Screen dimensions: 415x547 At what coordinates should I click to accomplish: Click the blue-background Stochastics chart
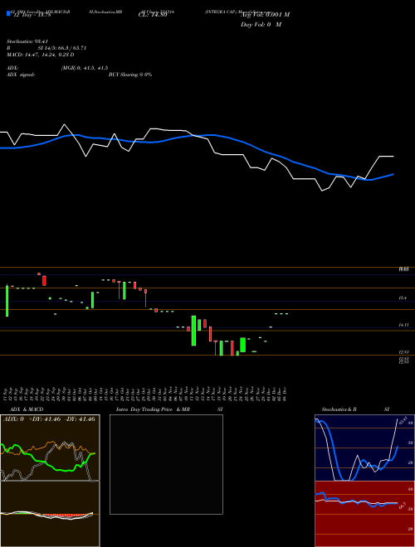click(364, 448)
